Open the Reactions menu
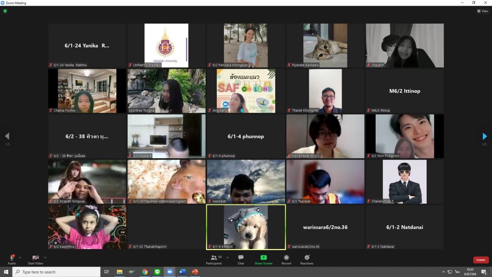This screenshot has height=277, width=492. point(307,258)
